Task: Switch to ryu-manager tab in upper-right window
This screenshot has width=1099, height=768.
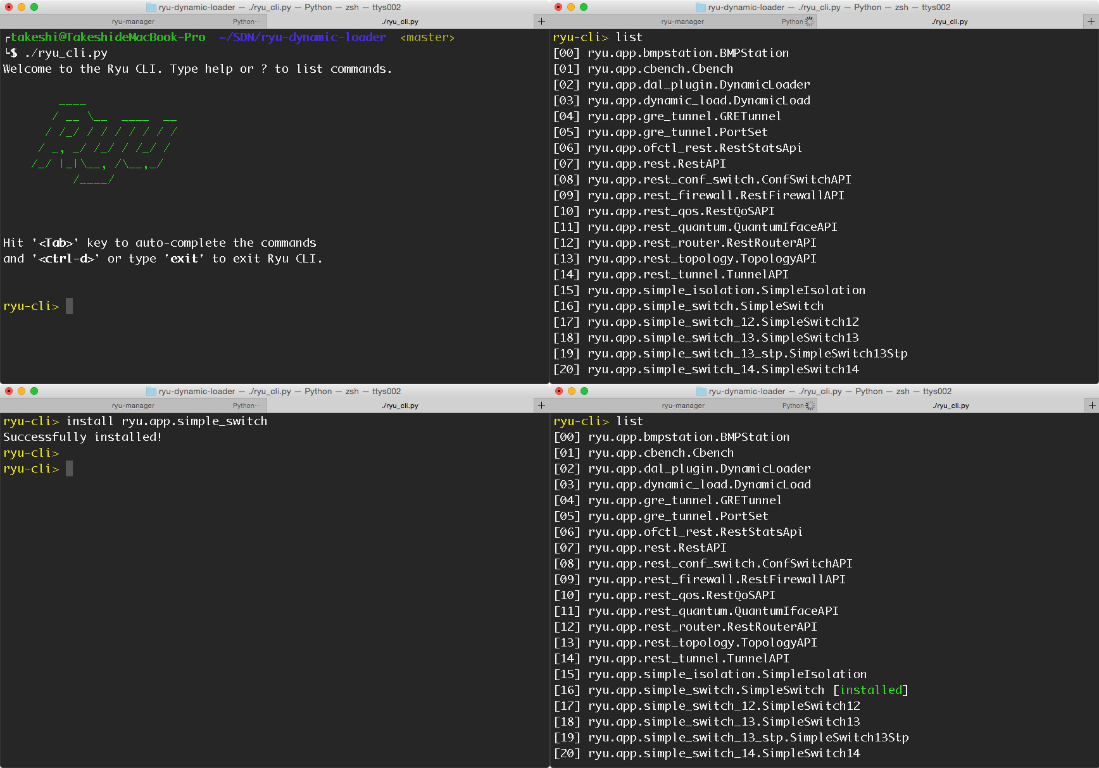Action: click(x=682, y=22)
